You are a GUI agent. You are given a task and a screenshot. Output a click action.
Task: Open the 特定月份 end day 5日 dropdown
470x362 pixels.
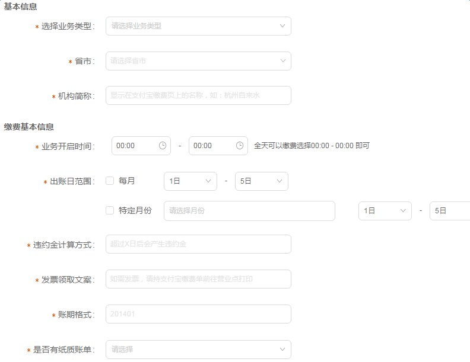point(450,211)
